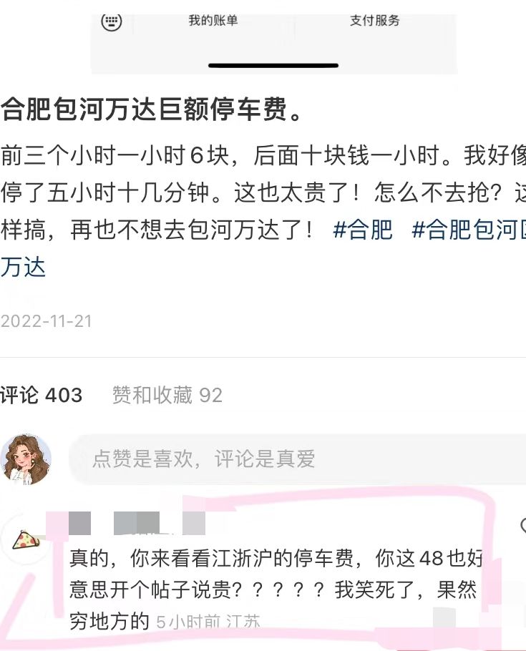Open the #合肥 hashtag link
Image resolution: width=526 pixels, height=651 pixels.
click(363, 229)
